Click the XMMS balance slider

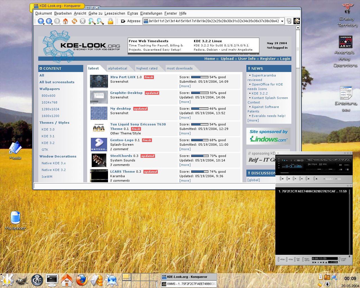click(330, 169)
